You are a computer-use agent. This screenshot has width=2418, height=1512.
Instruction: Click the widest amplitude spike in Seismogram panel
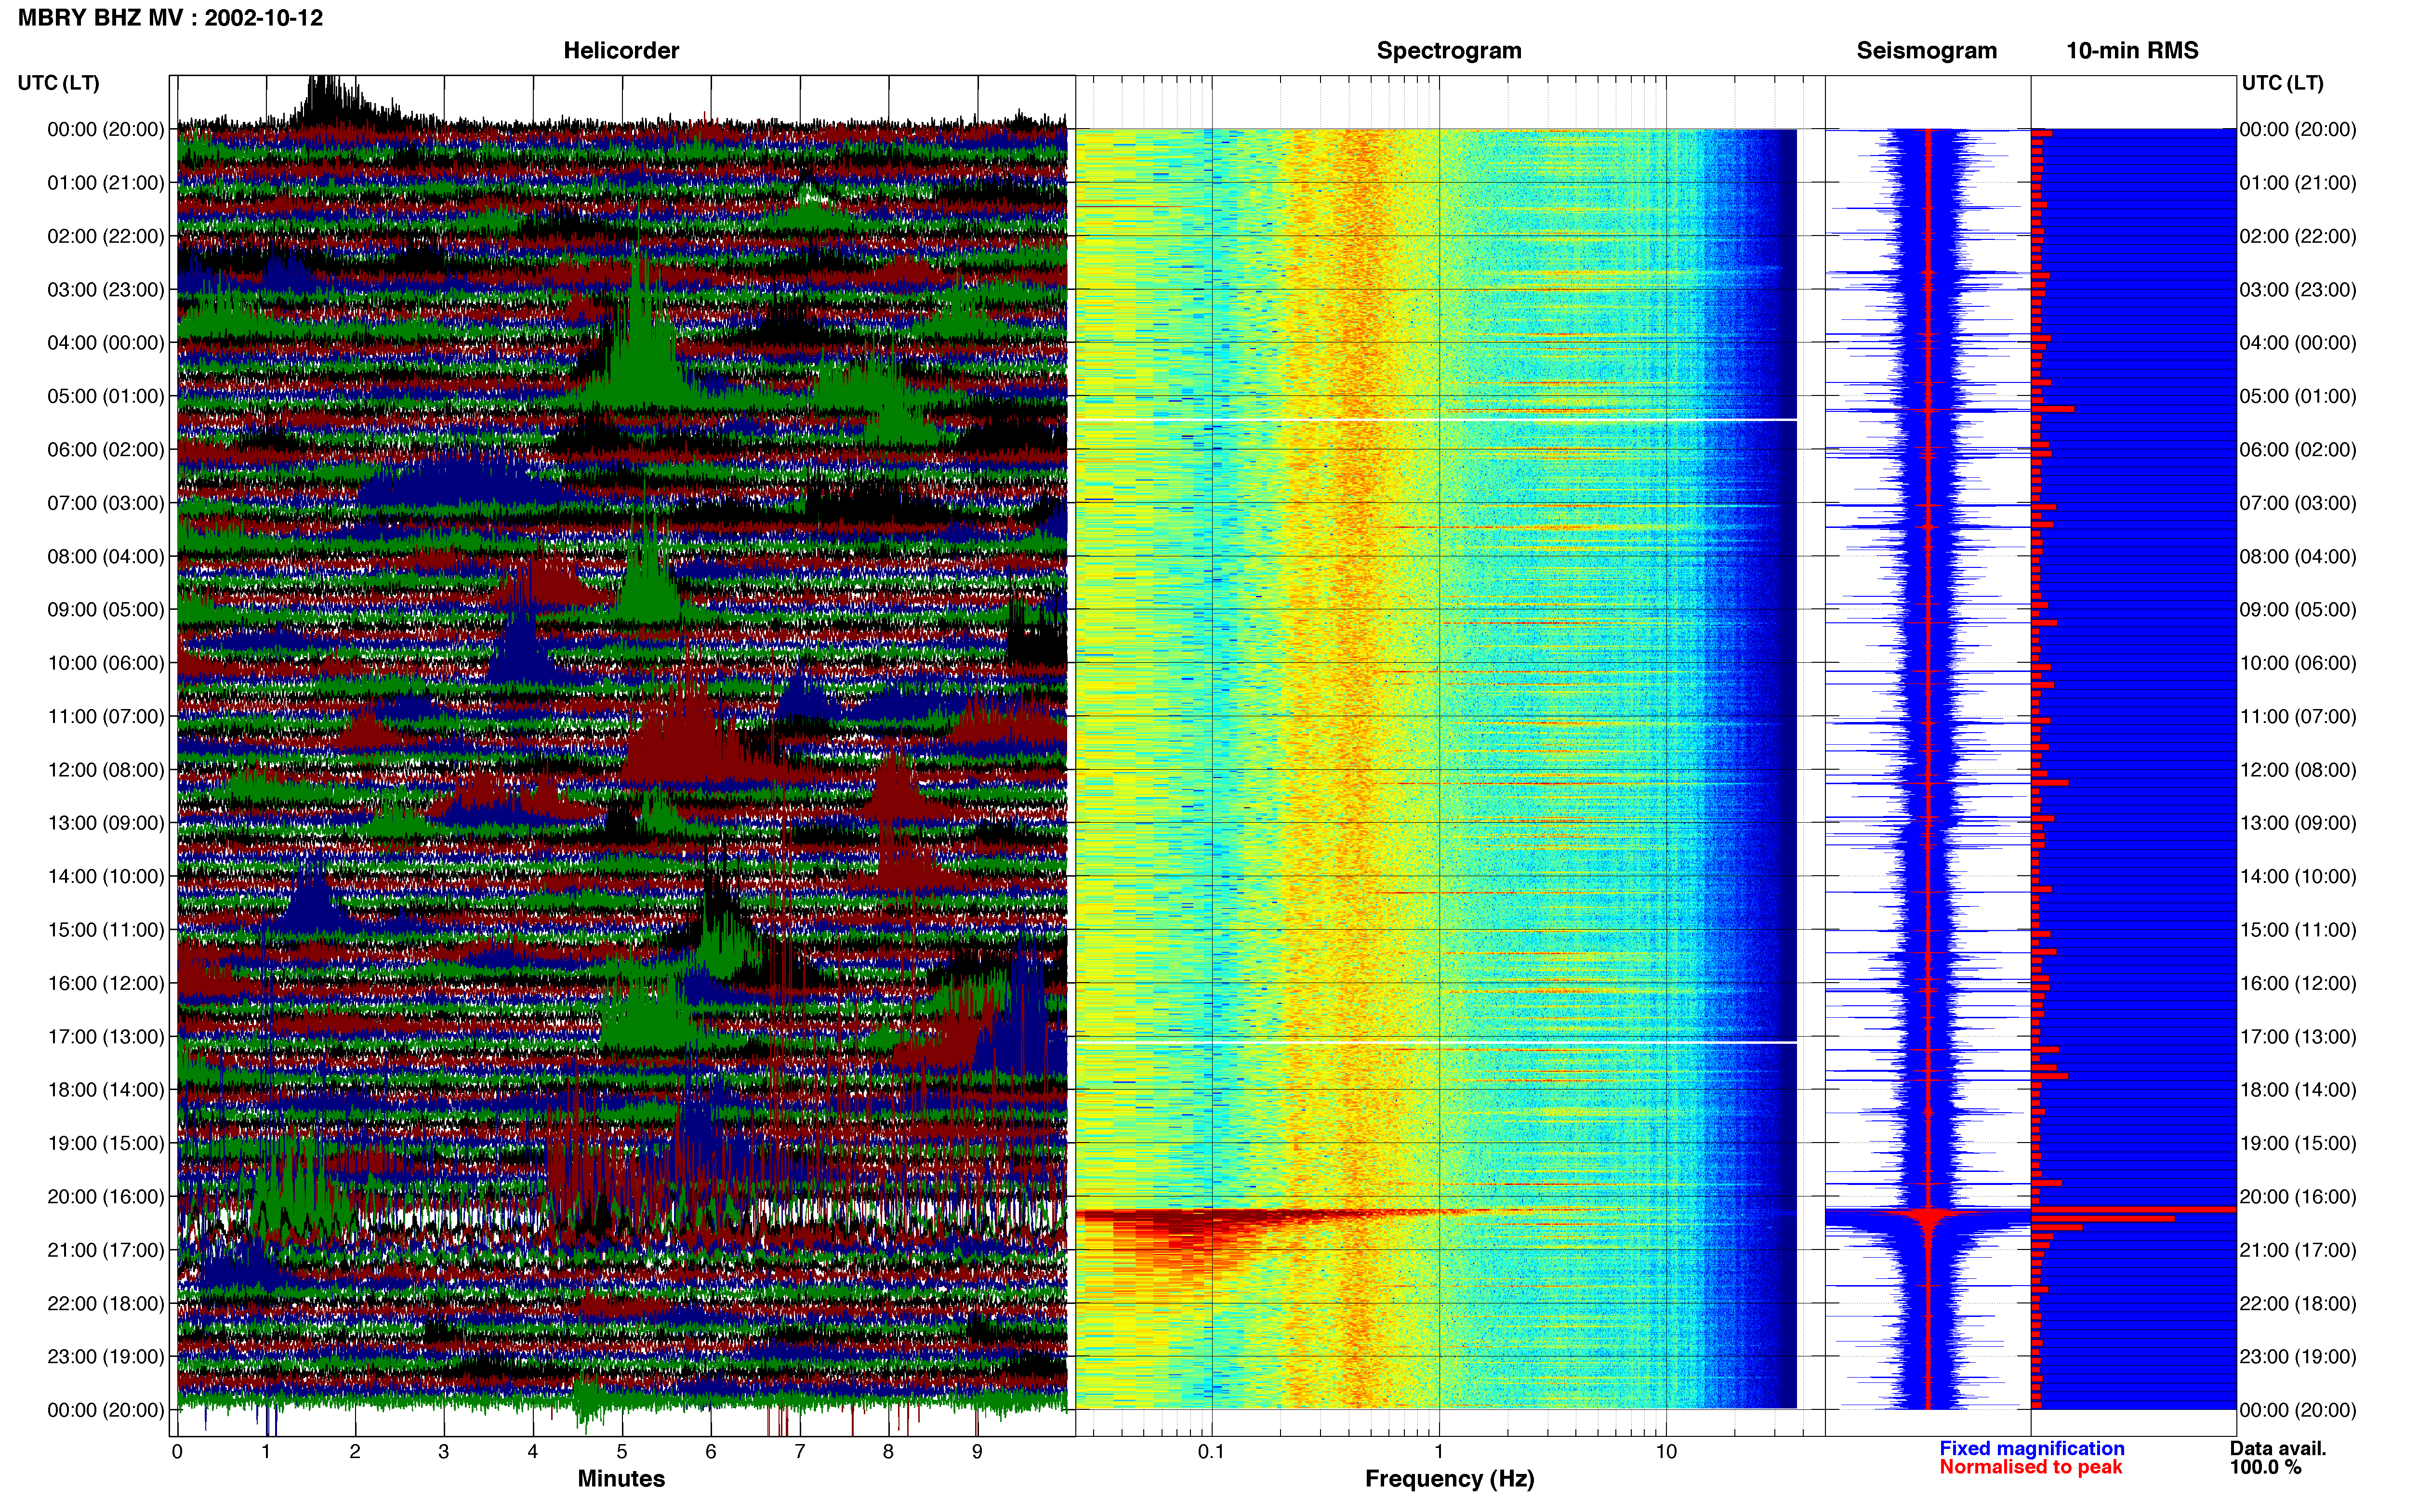[x=1928, y=1217]
